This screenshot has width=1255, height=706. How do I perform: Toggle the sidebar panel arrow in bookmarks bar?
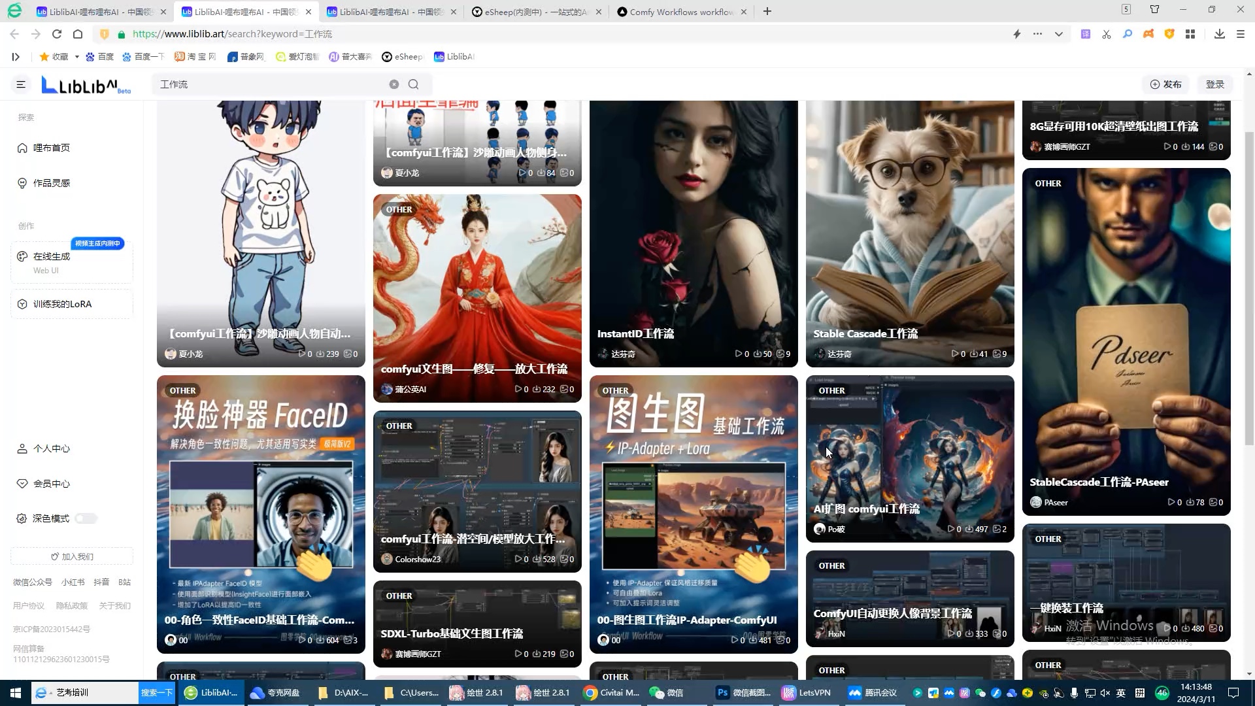[16, 57]
